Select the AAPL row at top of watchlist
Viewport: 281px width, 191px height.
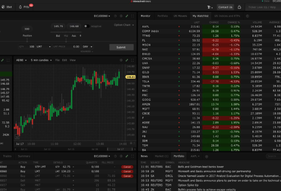point(211,26)
